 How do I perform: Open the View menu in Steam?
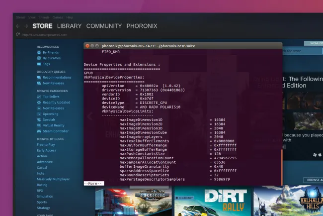pyautogui.click(x=32, y=17)
